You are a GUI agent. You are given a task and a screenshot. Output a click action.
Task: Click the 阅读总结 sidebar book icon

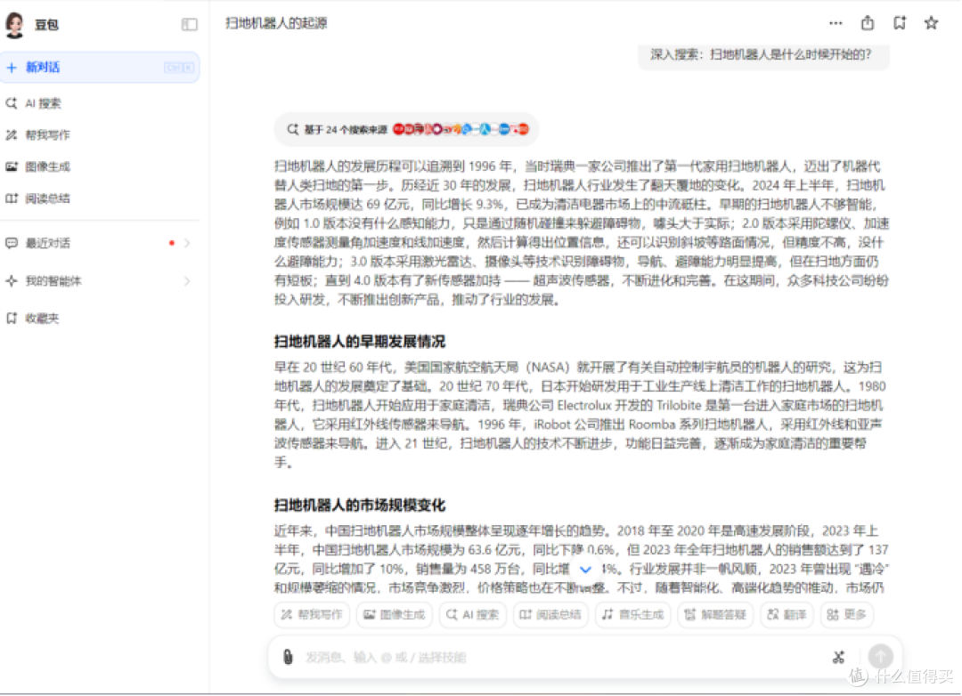(x=11, y=198)
